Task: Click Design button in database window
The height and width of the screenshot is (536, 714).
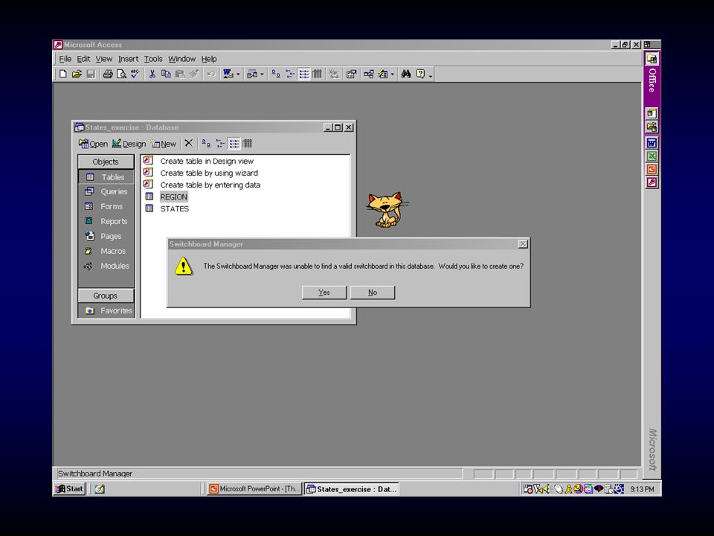Action: click(x=129, y=144)
